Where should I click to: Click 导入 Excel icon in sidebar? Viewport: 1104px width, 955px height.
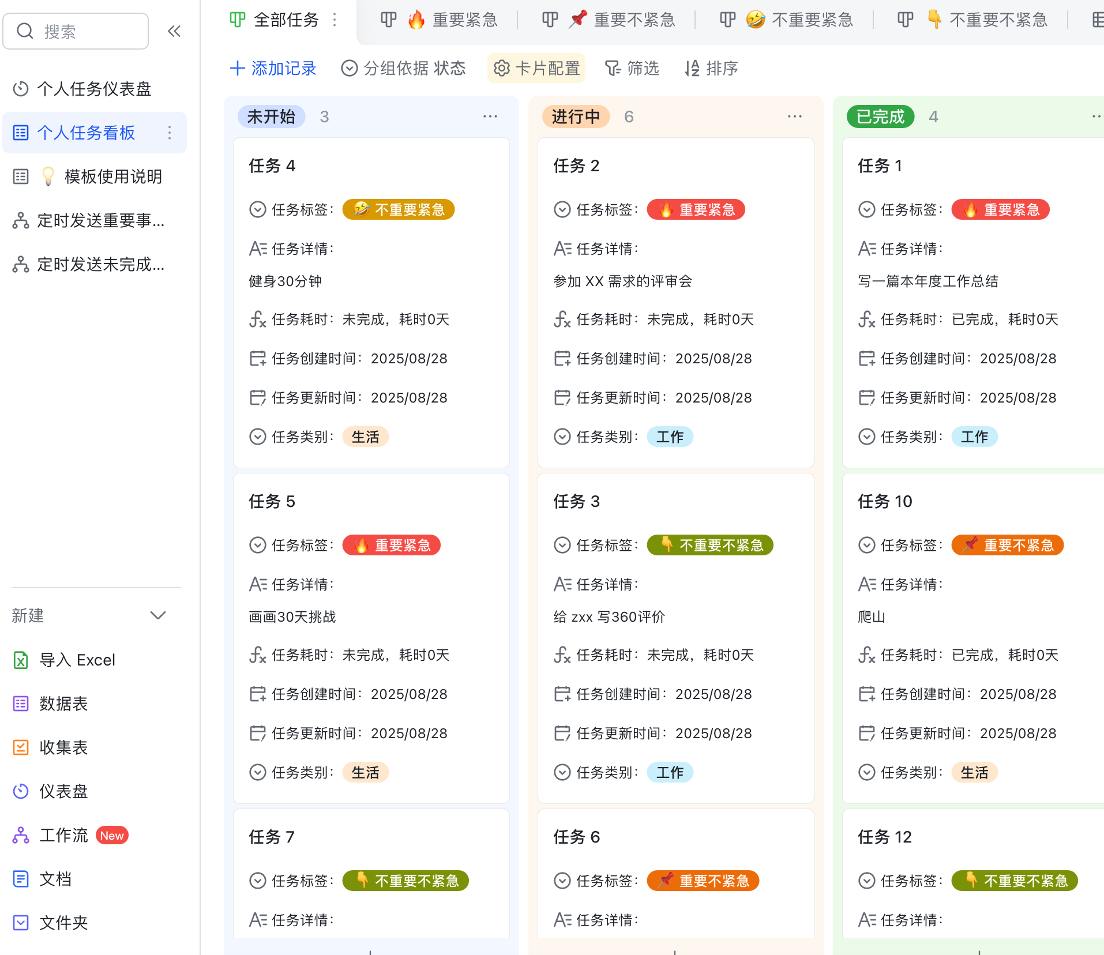21,660
